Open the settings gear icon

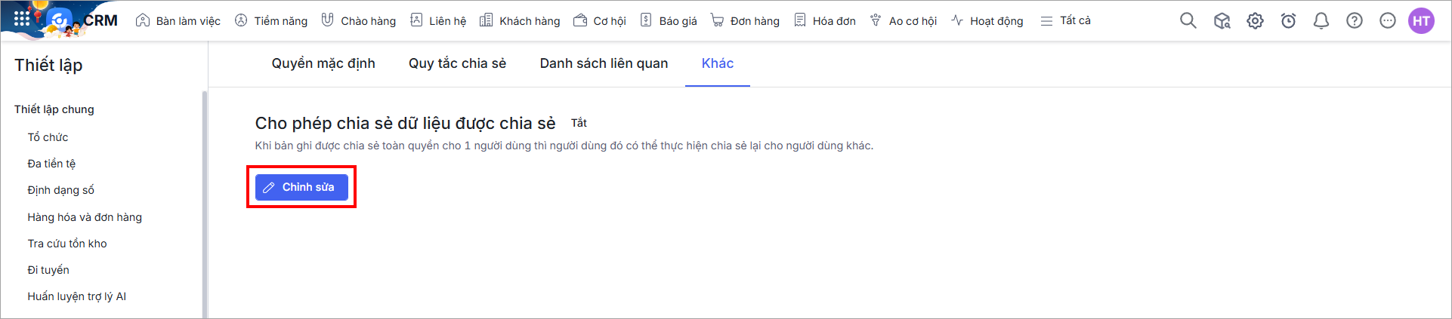1255,21
